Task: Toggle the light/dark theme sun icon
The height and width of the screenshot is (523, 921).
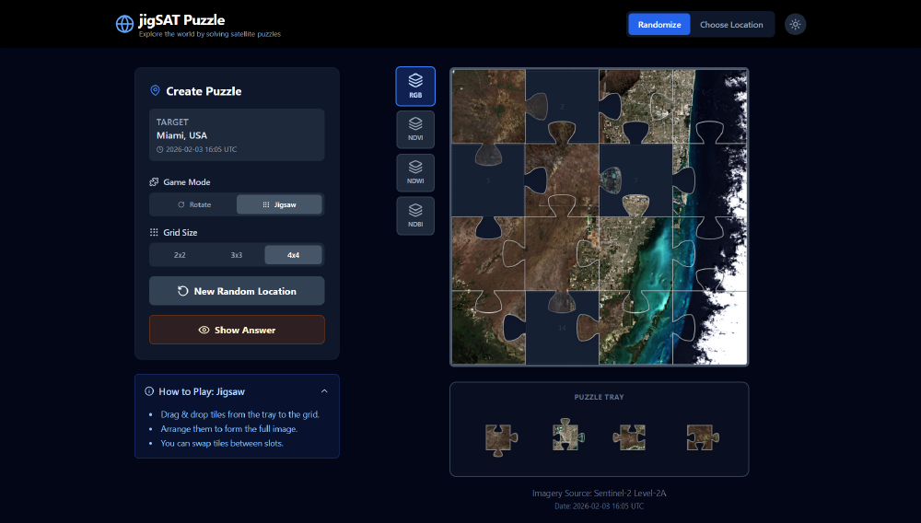Action: tap(796, 25)
